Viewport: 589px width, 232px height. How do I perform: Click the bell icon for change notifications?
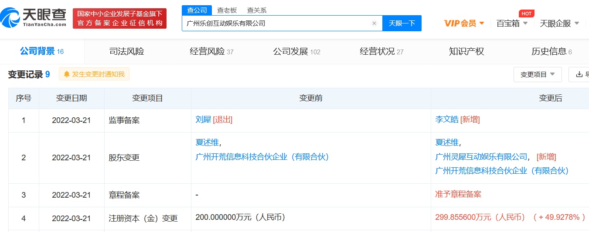click(67, 74)
